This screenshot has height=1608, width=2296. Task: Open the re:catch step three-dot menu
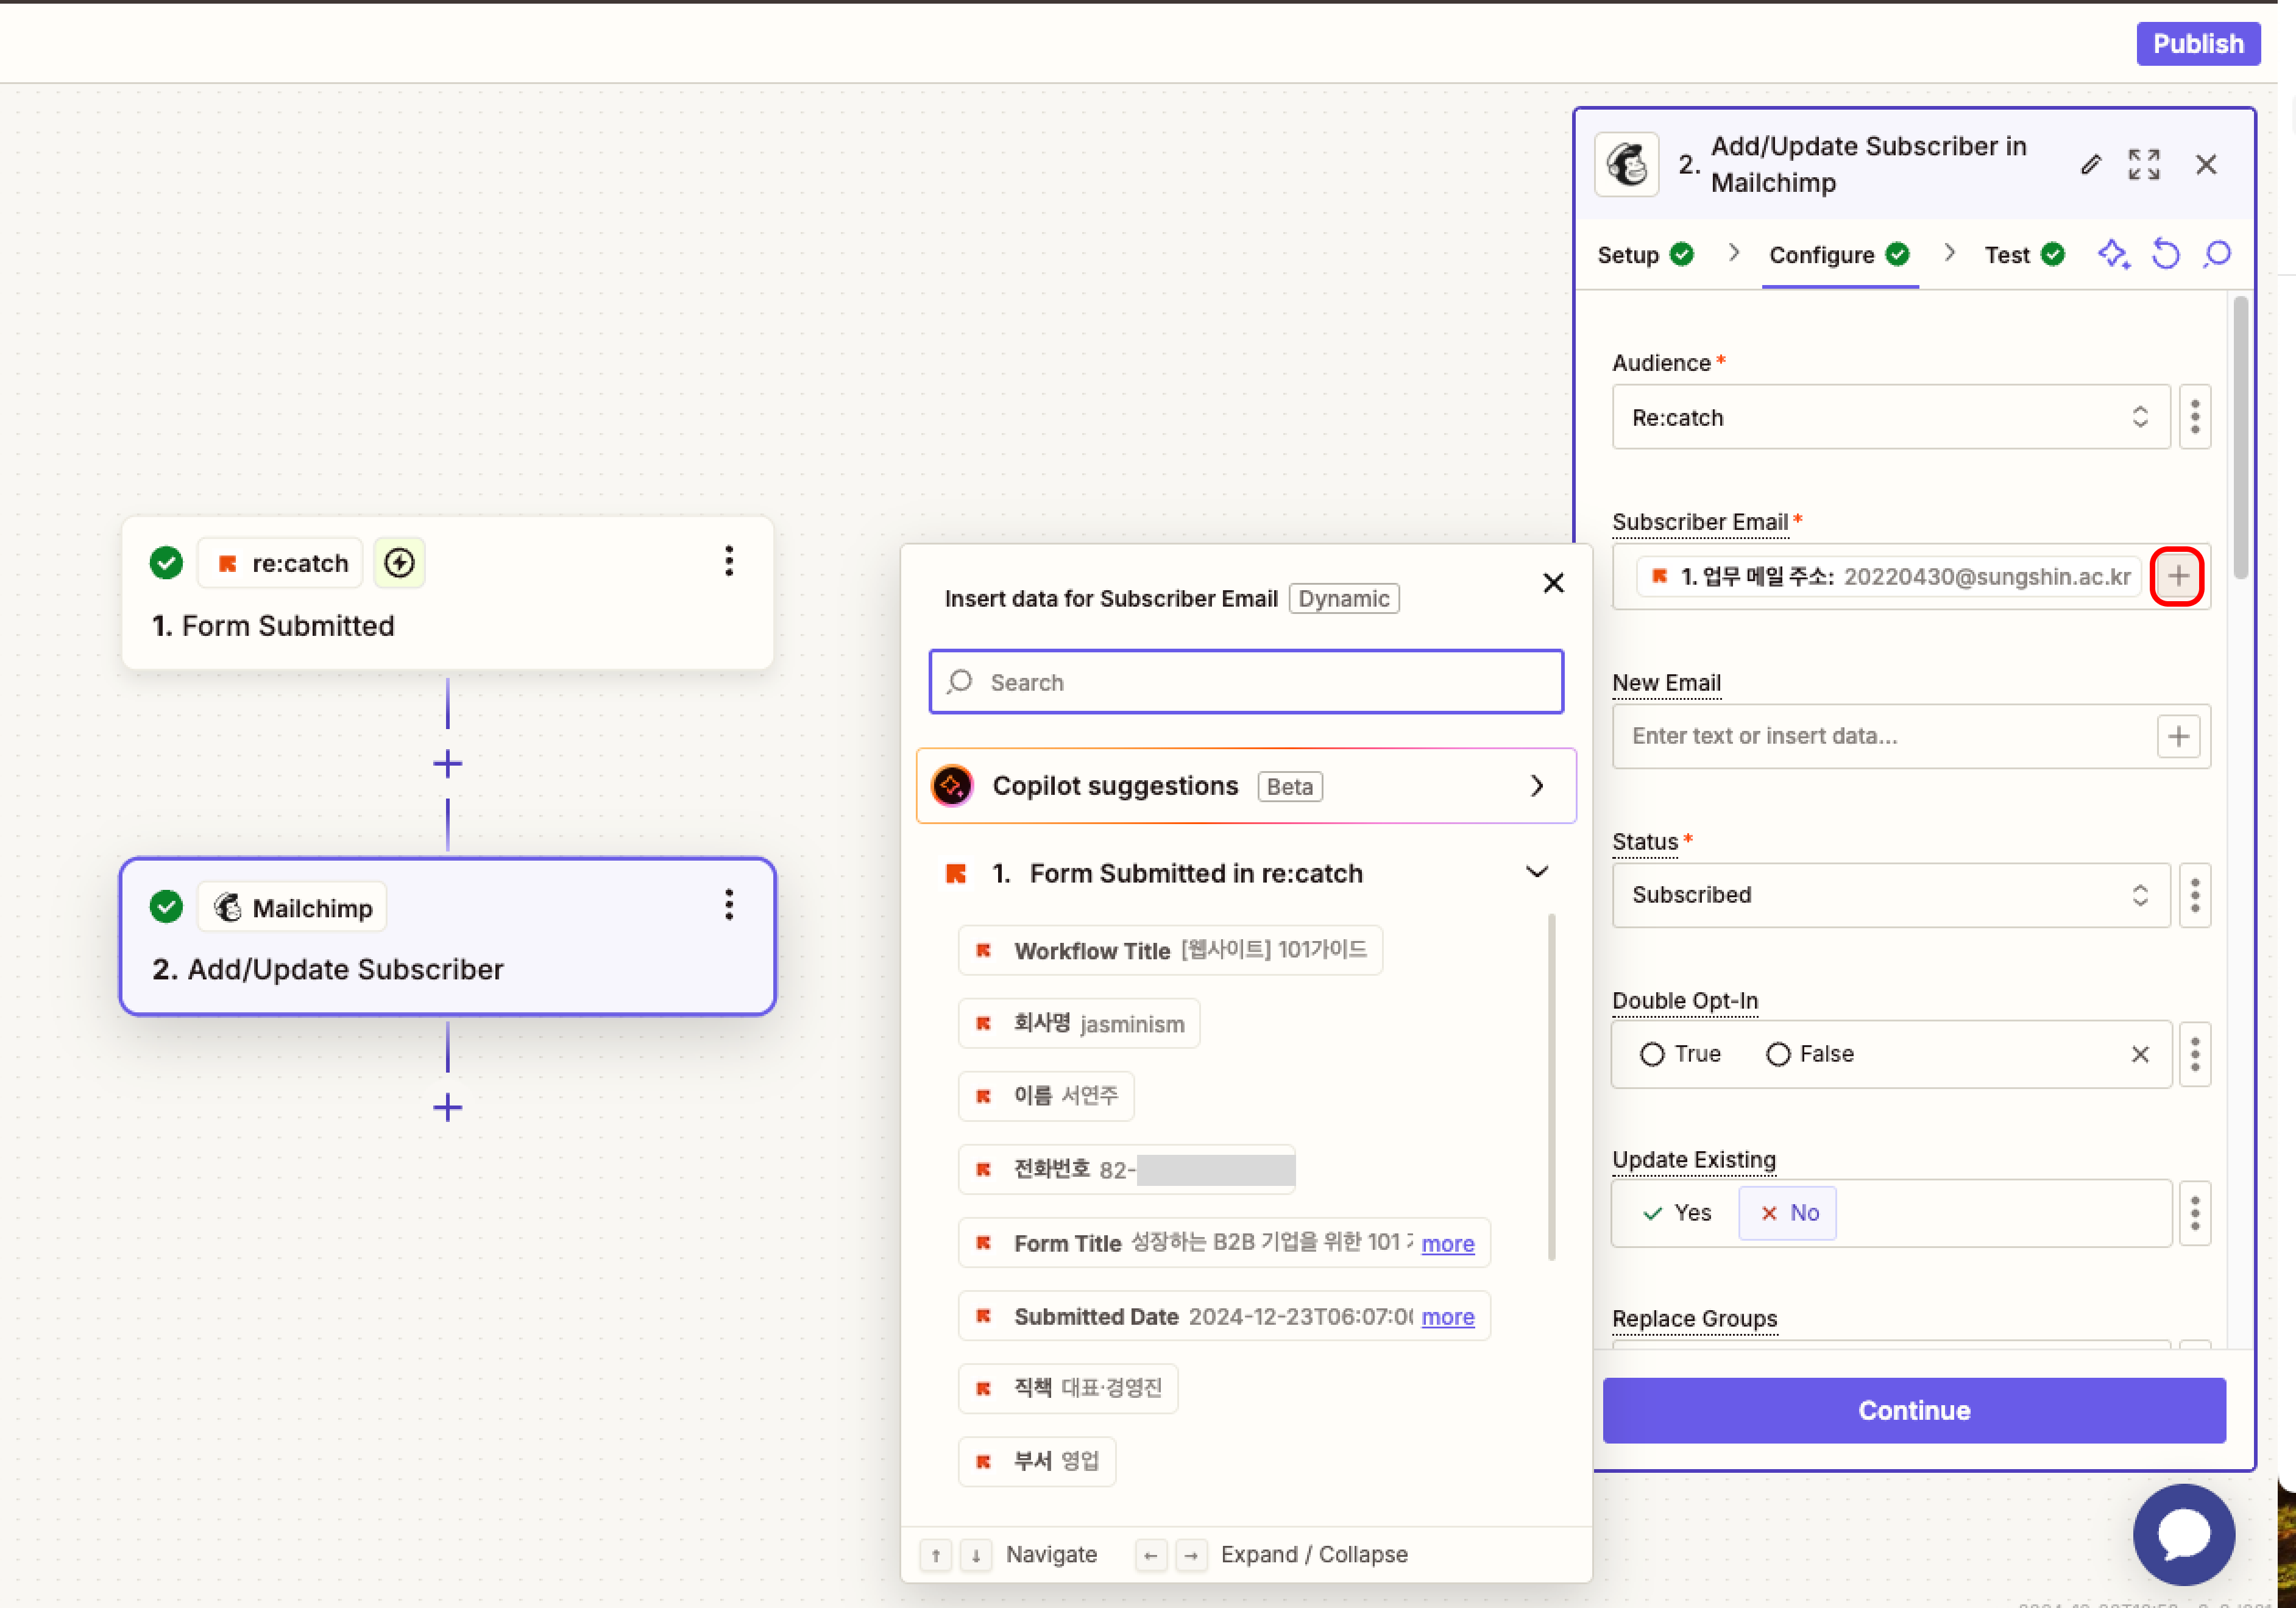[729, 562]
